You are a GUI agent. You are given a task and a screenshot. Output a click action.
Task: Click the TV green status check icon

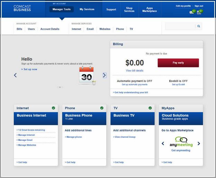pos(150,108)
